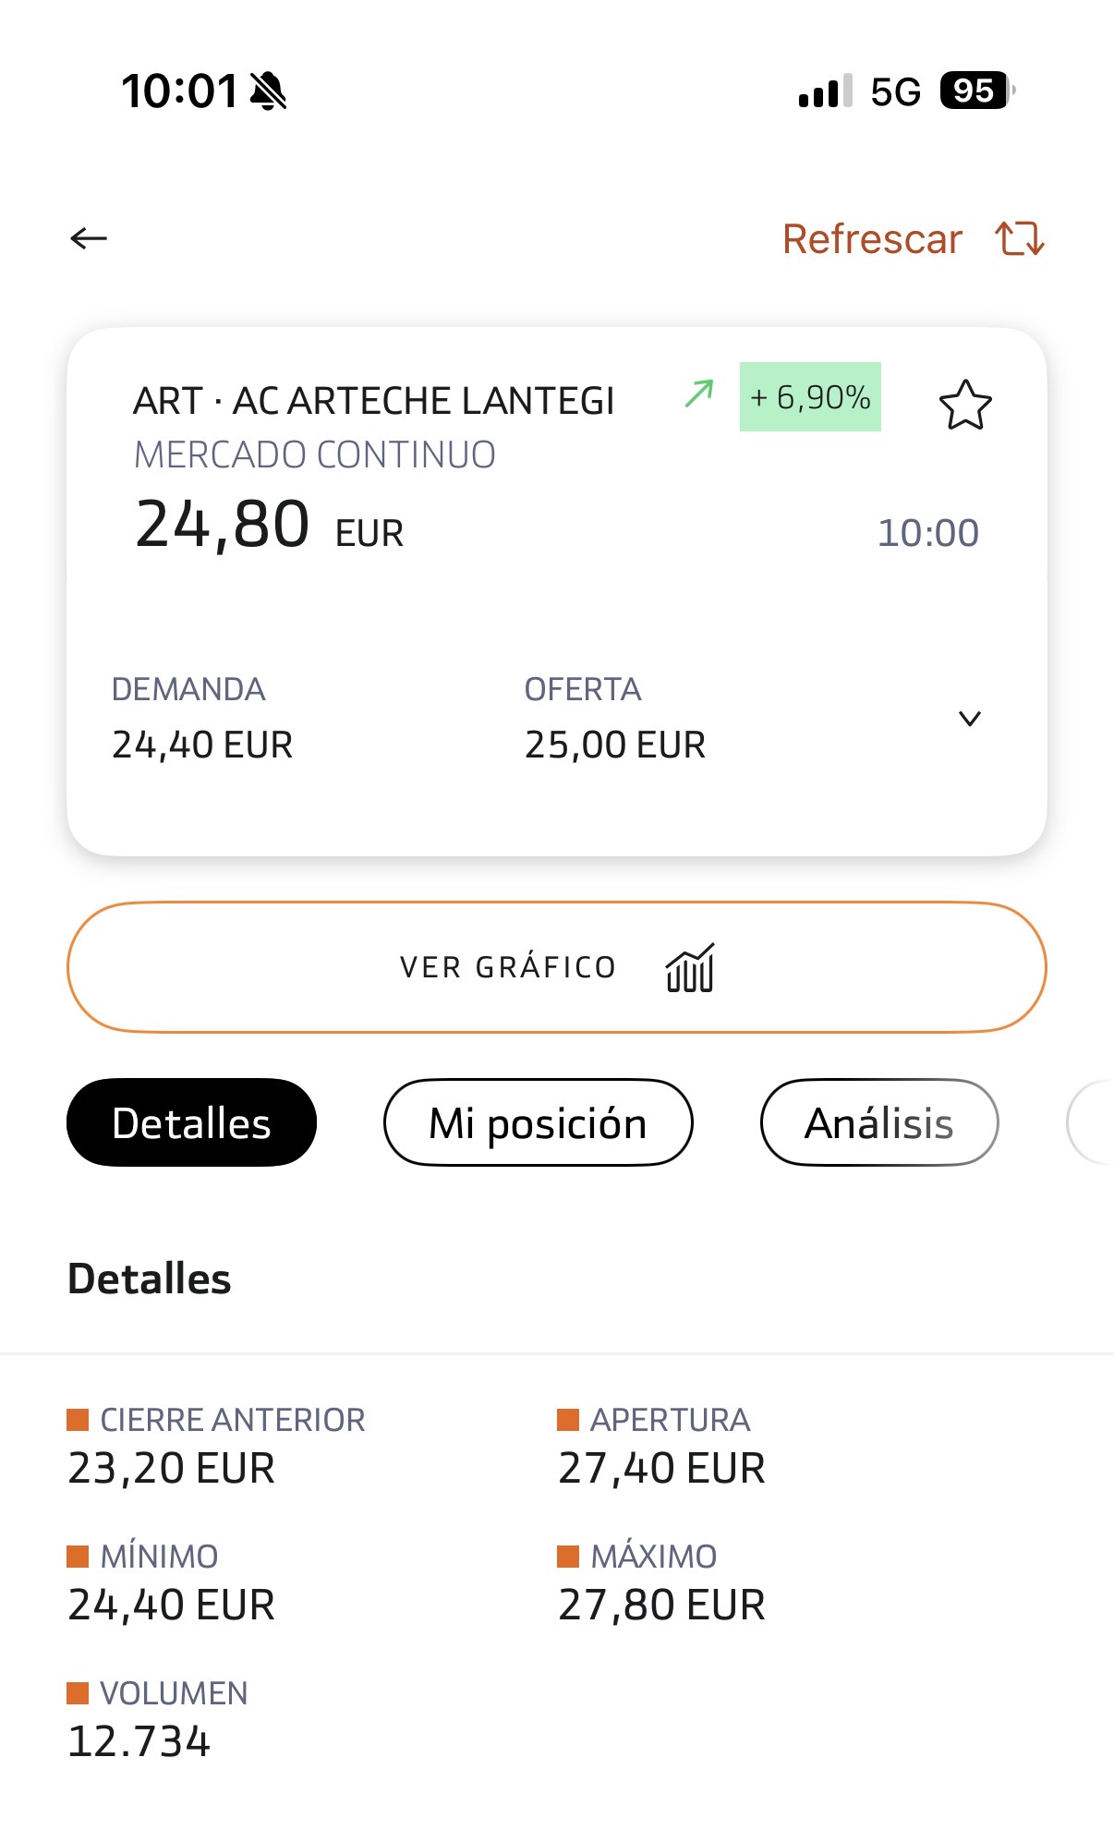1114x1830 pixels.
Task: Expand the demand and offer chevron
Action: point(969,719)
